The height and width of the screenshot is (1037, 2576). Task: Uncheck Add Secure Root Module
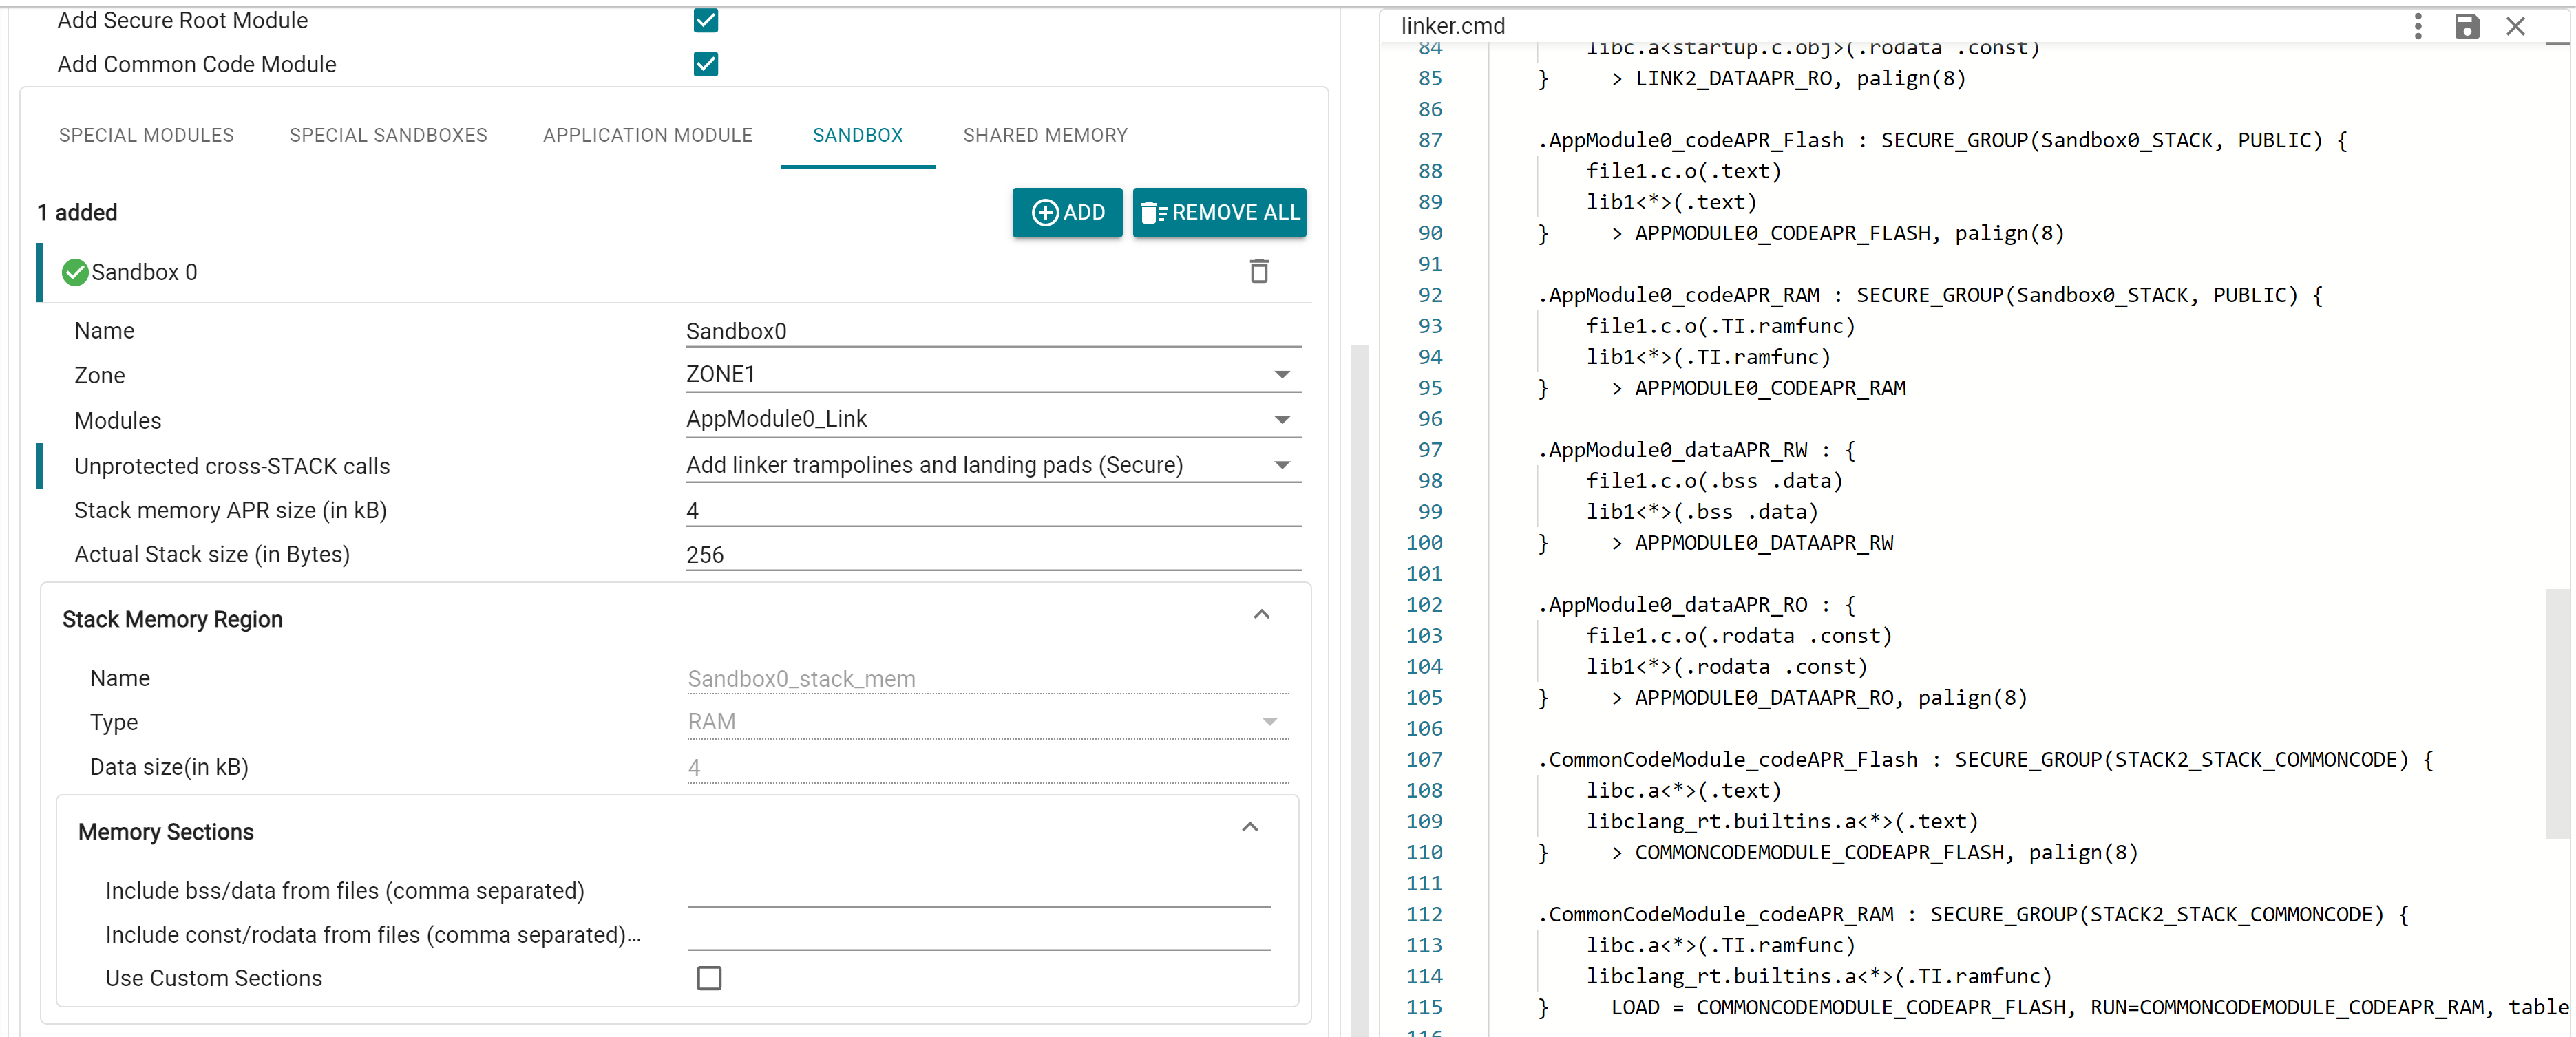706,20
